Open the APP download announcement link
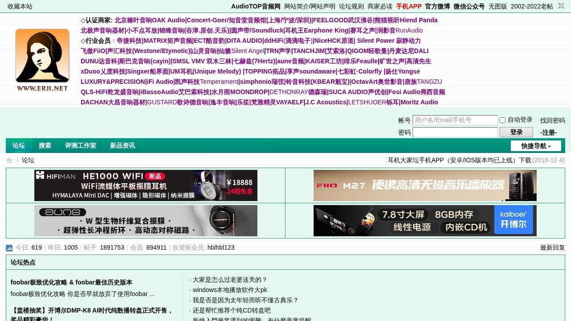Screen dimensions: 571x321 tap(459, 160)
